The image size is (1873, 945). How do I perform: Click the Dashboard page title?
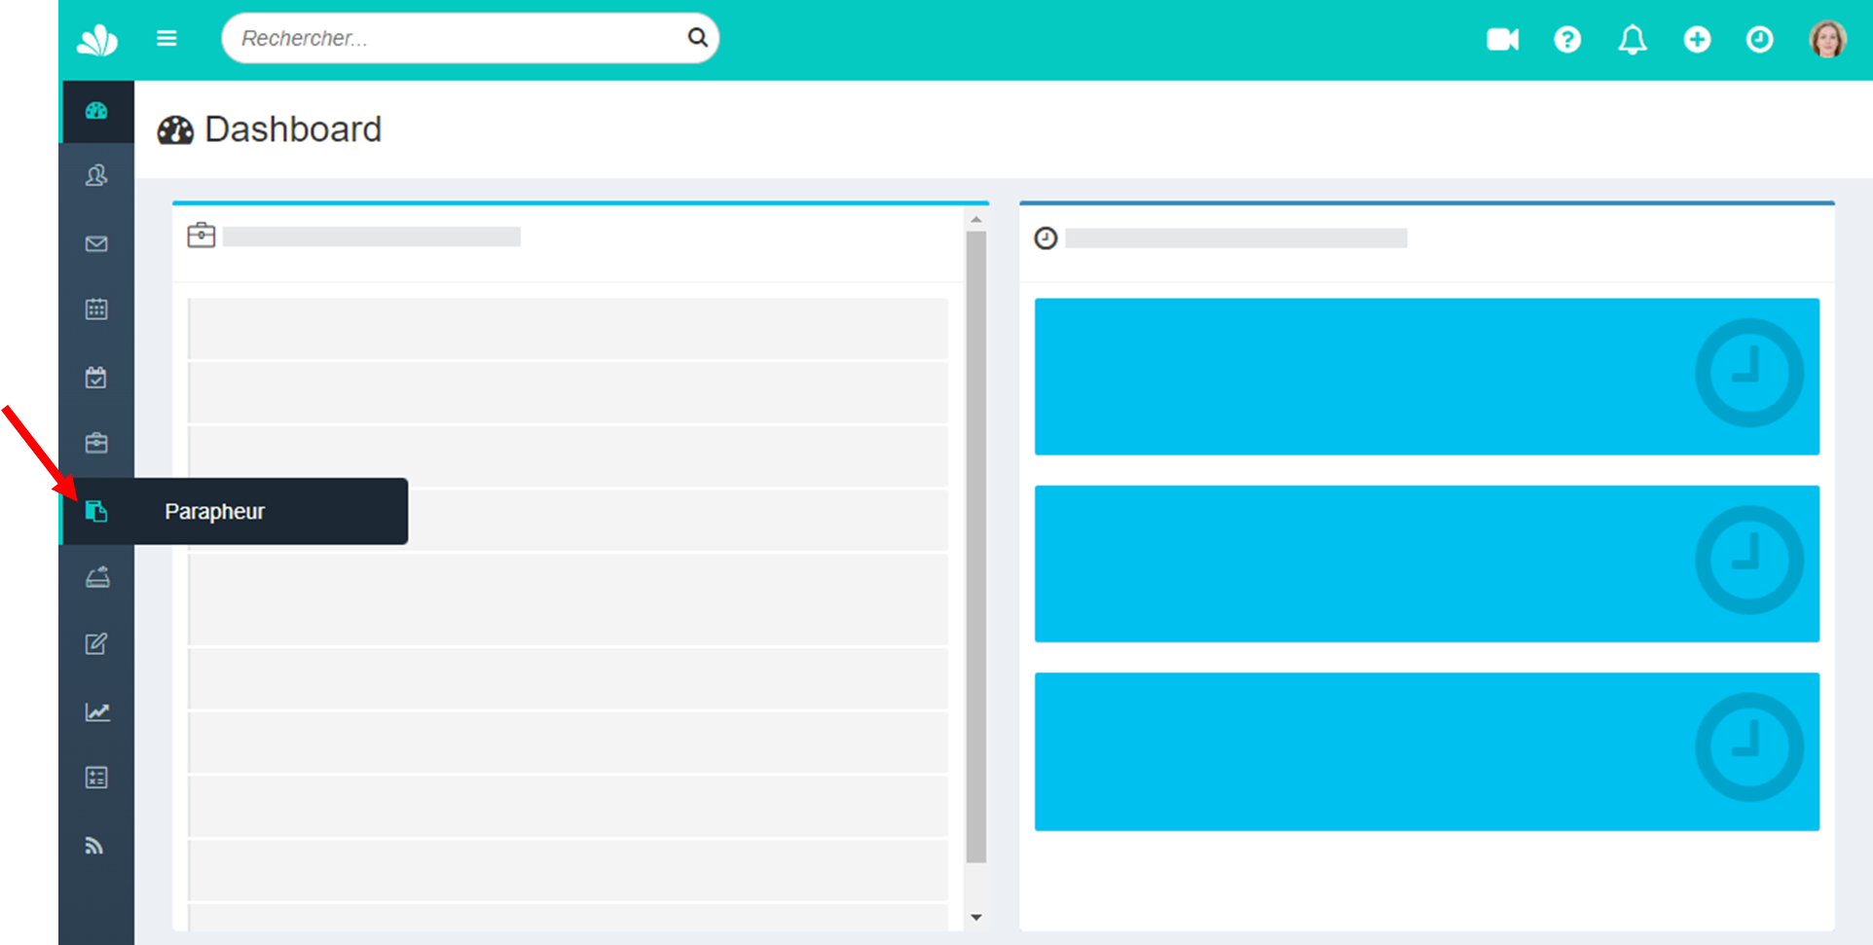point(292,129)
